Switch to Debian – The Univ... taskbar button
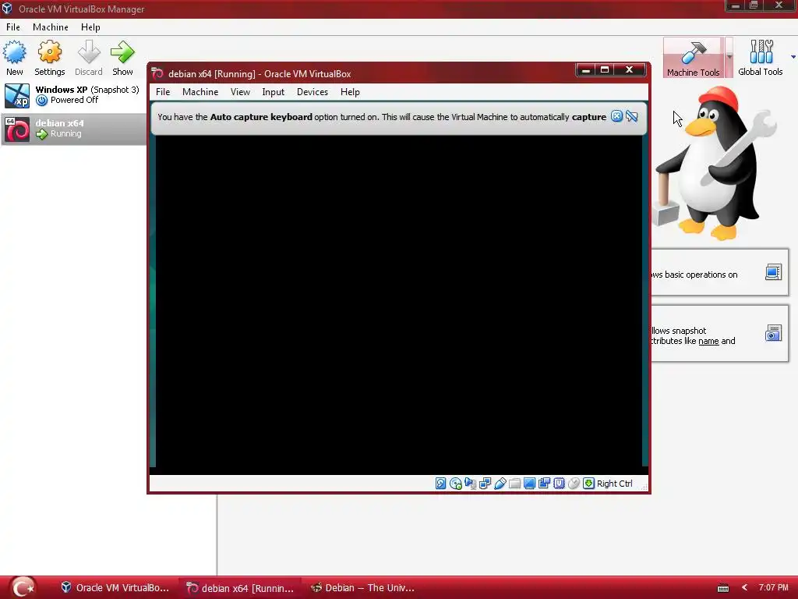The image size is (798, 599). pos(363,588)
